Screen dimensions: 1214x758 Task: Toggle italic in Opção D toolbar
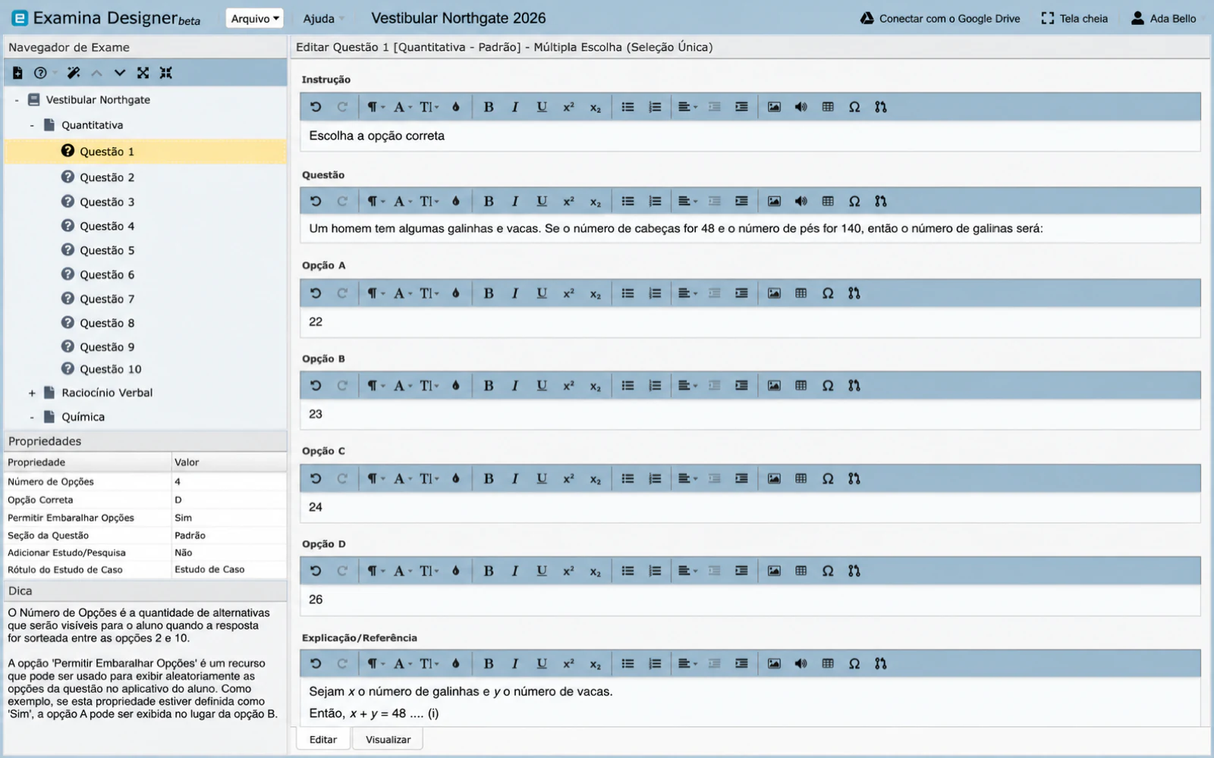[x=515, y=571]
